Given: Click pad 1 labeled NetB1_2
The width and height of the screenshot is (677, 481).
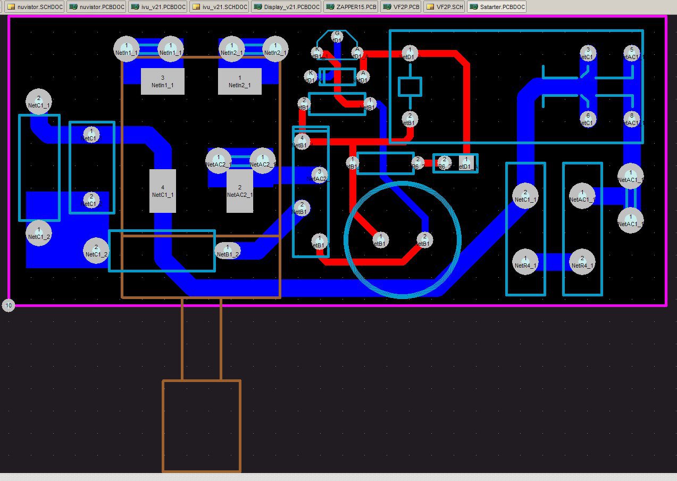Looking at the screenshot, I should (228, 251).
